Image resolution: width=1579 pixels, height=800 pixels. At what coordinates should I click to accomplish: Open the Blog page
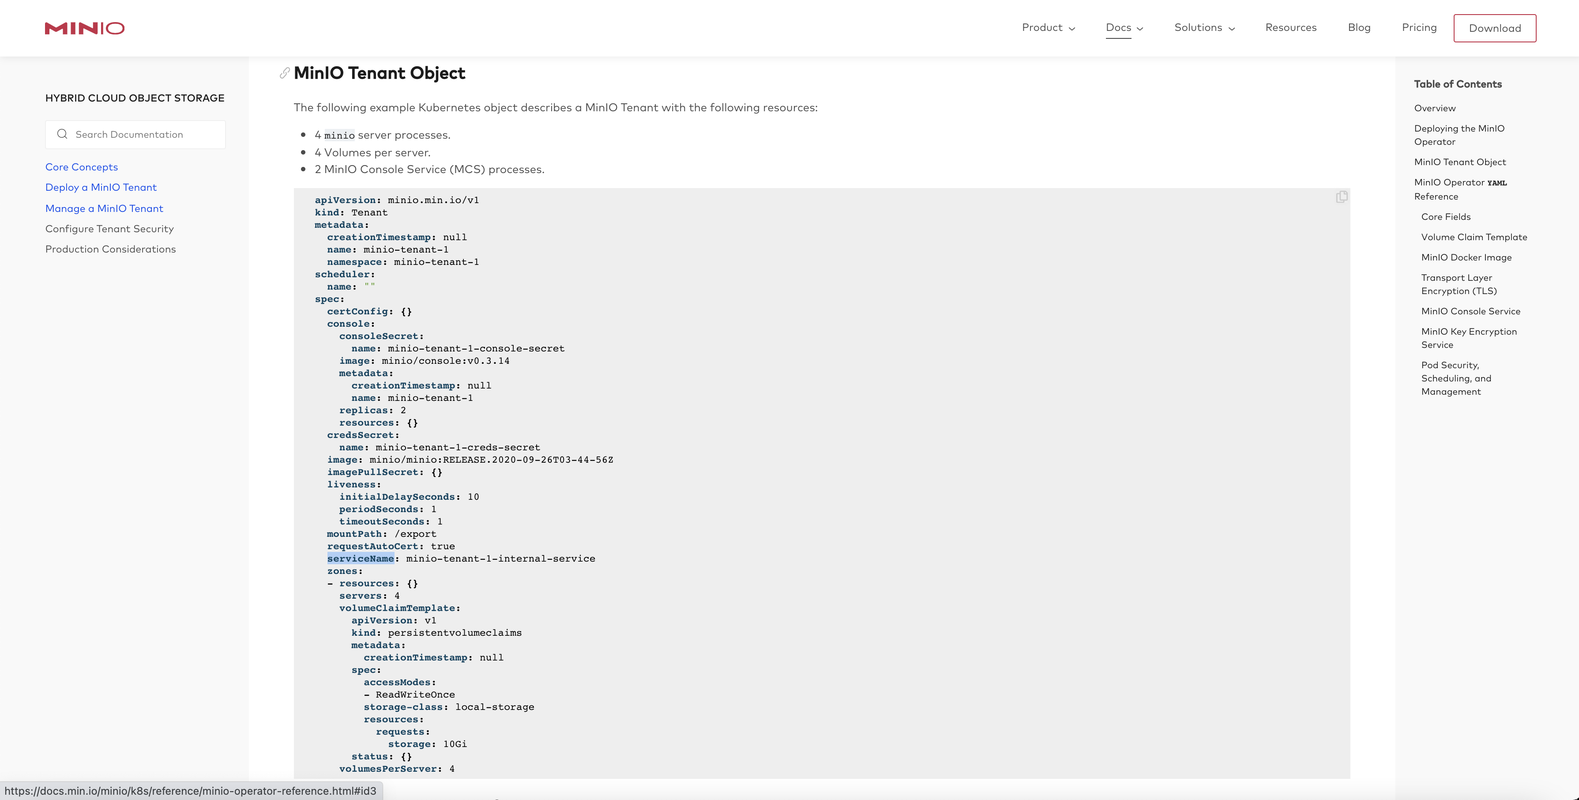[x=1360, y=27]
